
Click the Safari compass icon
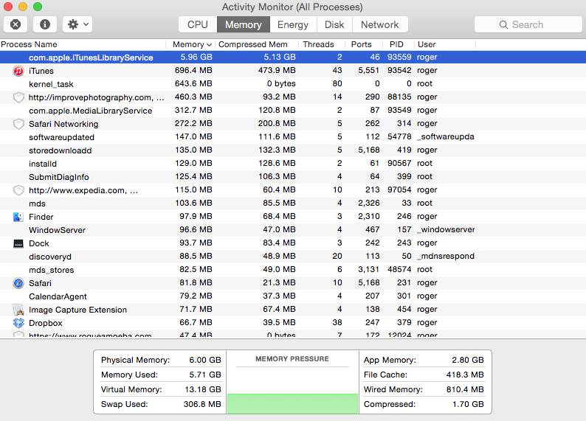click(x=18, y=283)
